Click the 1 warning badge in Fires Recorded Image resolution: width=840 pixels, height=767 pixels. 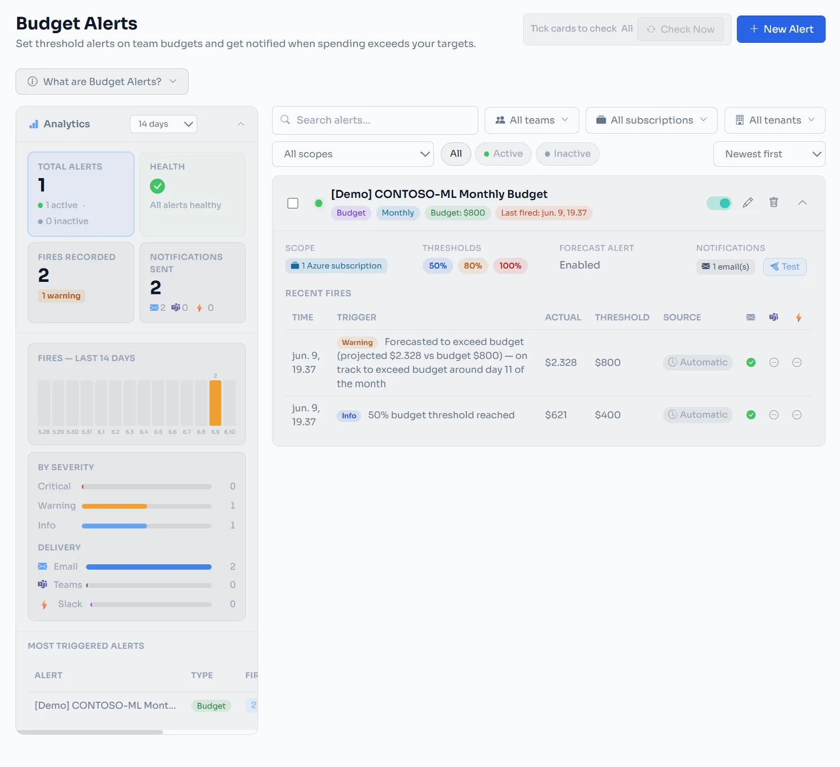coord(61,296)
